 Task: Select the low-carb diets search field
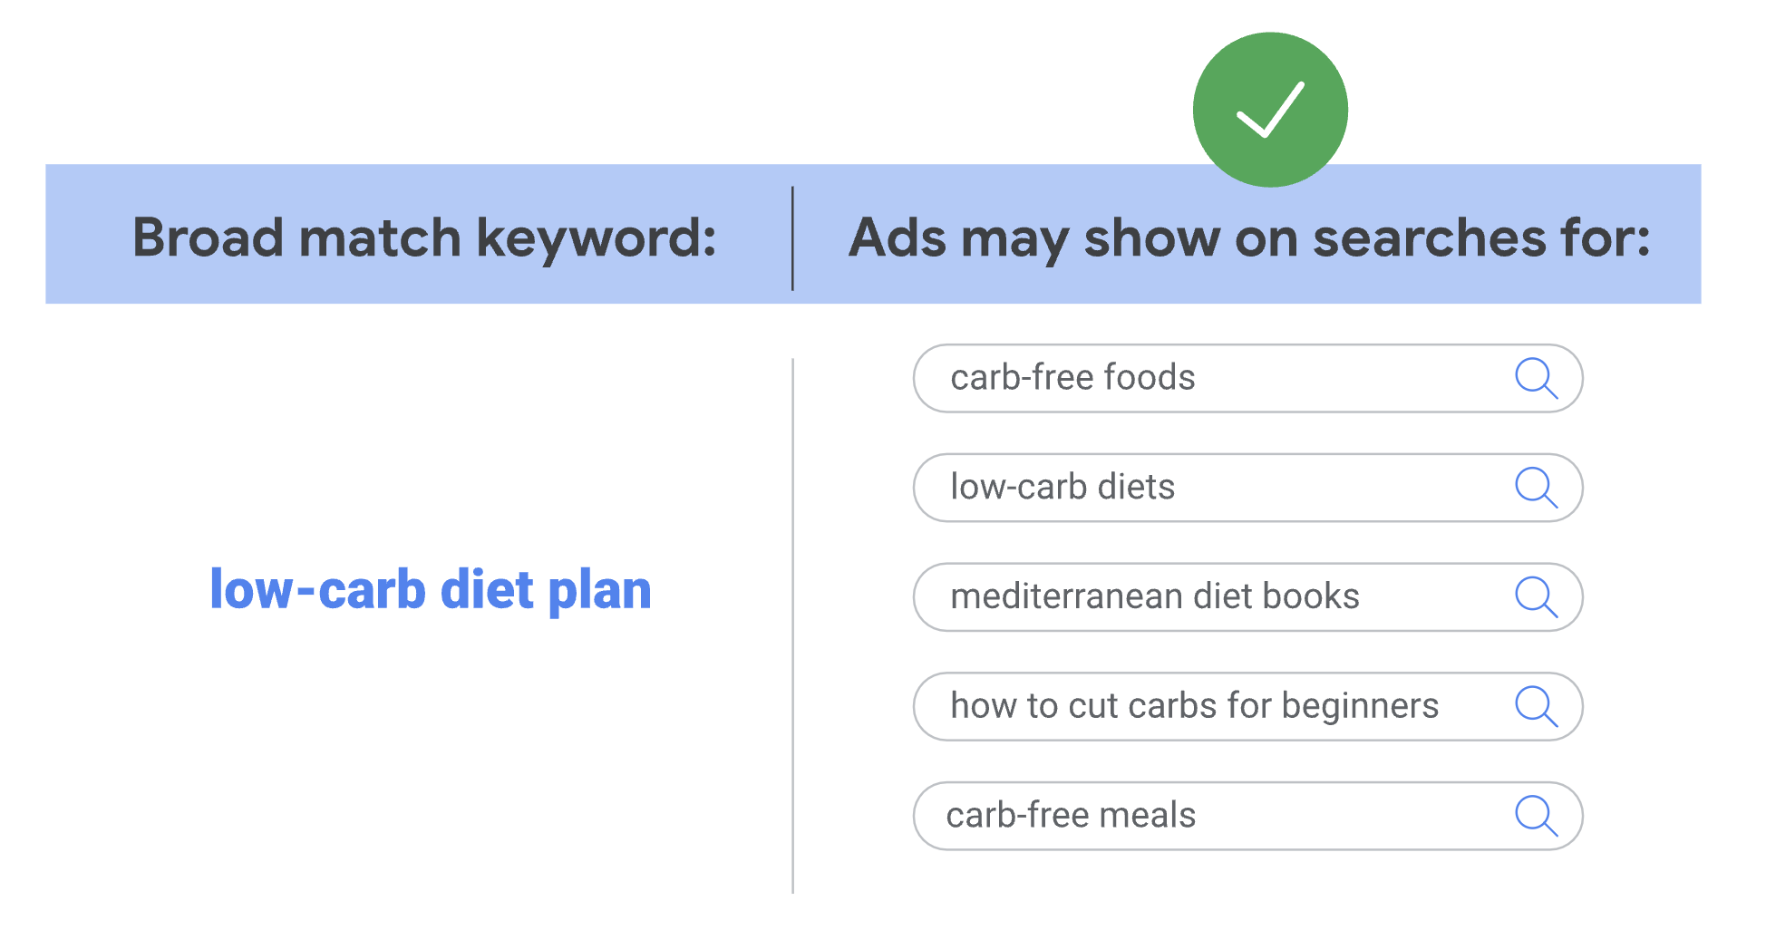pos(1247,488)
